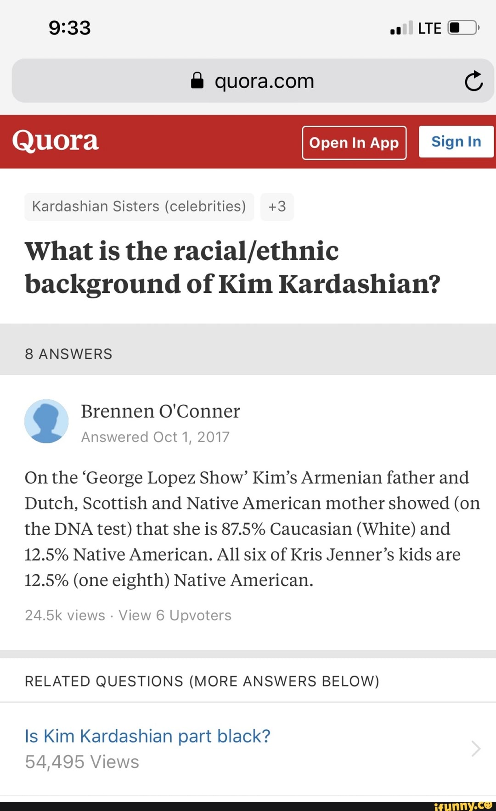Tap the battery status icon

[464, 28]
